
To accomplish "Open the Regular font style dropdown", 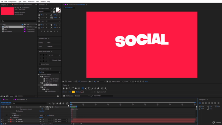I will [x=45, y=11].
